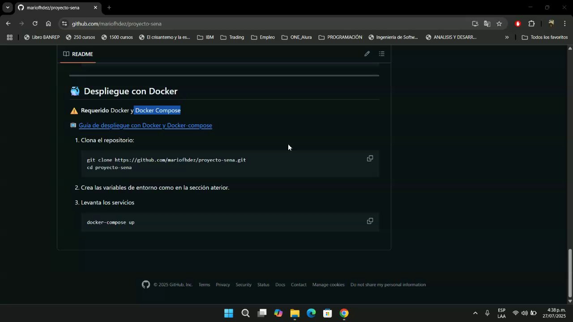Open the Todos los favoritos folder

point(545,38)
